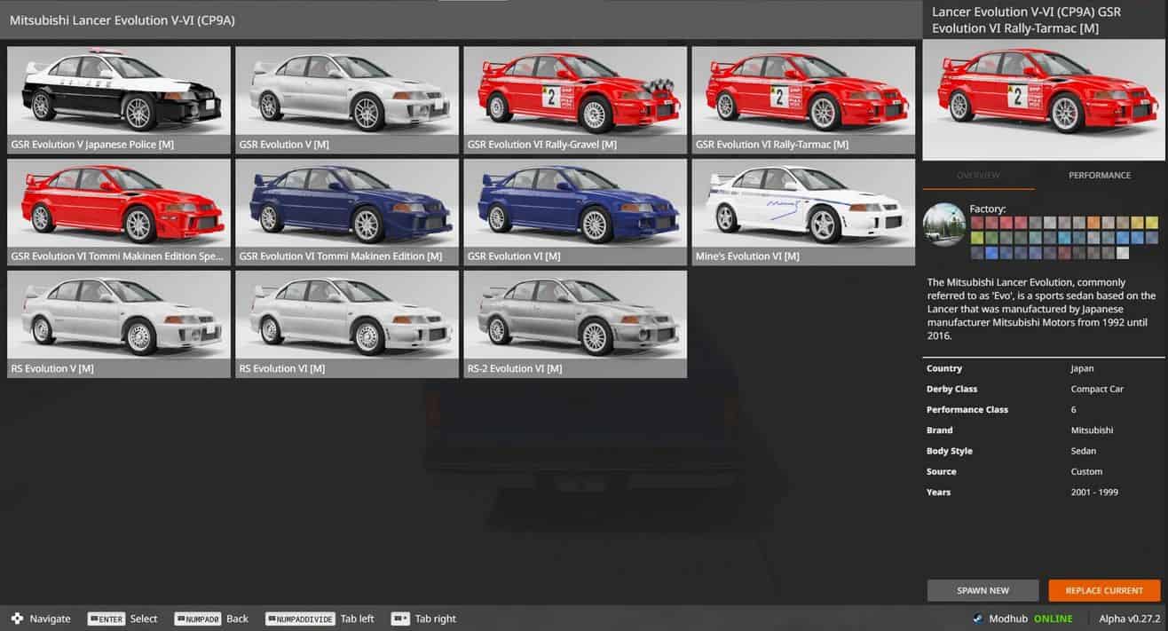Select the Mine's Evolution VI thumbnail
1168x631 pixels.
[x=803, y=212]
